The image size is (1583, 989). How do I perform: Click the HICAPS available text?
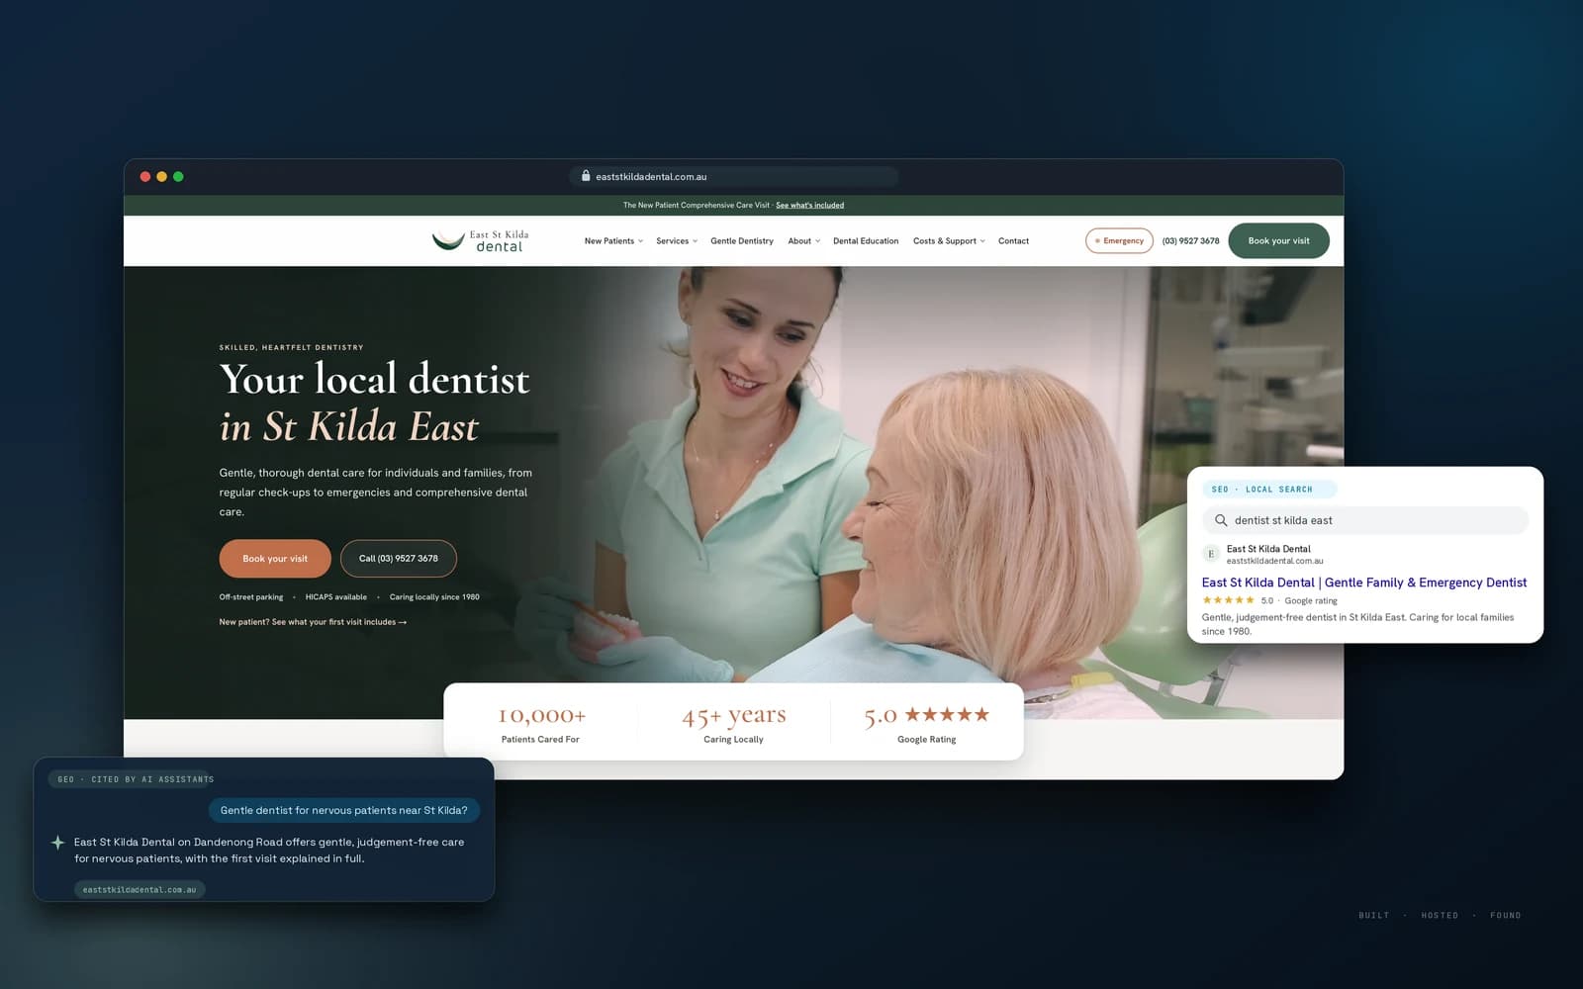point(336,597)
